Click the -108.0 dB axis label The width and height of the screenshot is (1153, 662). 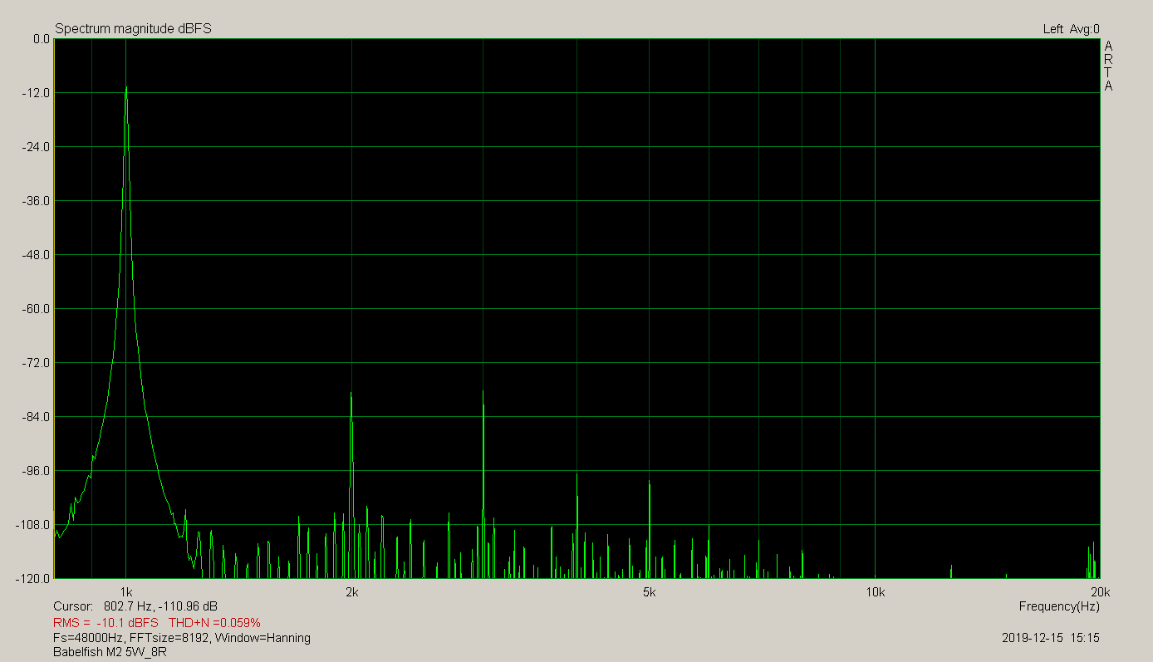pos(35,525)
